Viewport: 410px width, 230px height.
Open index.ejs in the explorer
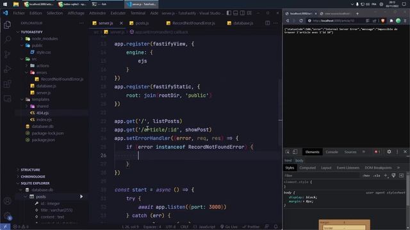[x=44, y=119]
